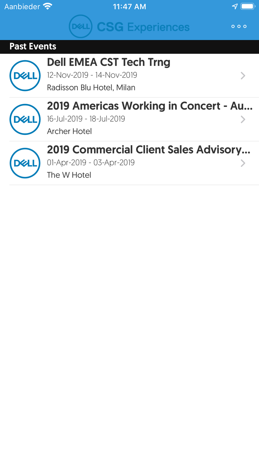The image size is (259, 460).
Task: Tap the CSG Experiences title
Action: [143, 27]
